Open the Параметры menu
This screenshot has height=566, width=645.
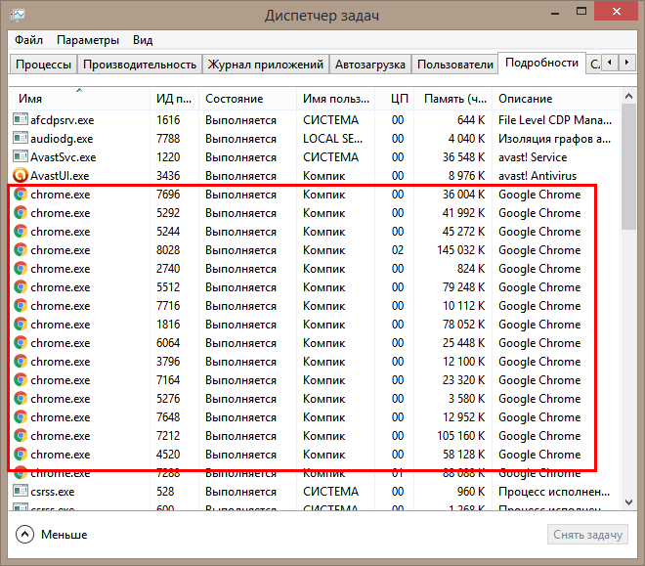click(x=88, y=40)
